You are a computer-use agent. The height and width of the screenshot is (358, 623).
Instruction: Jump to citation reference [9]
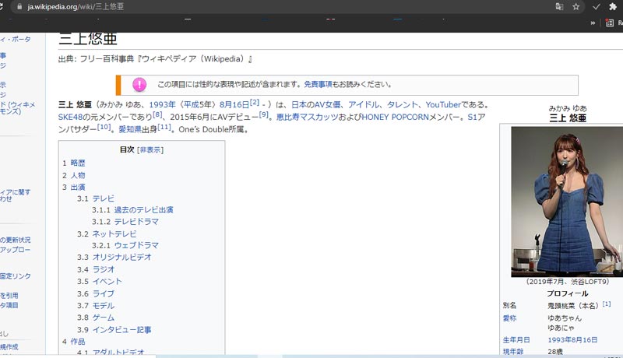pos(264,114)
